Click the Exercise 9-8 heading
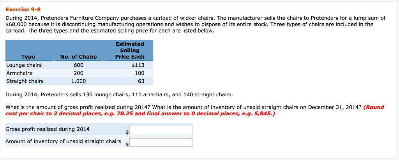 (23, 10)
